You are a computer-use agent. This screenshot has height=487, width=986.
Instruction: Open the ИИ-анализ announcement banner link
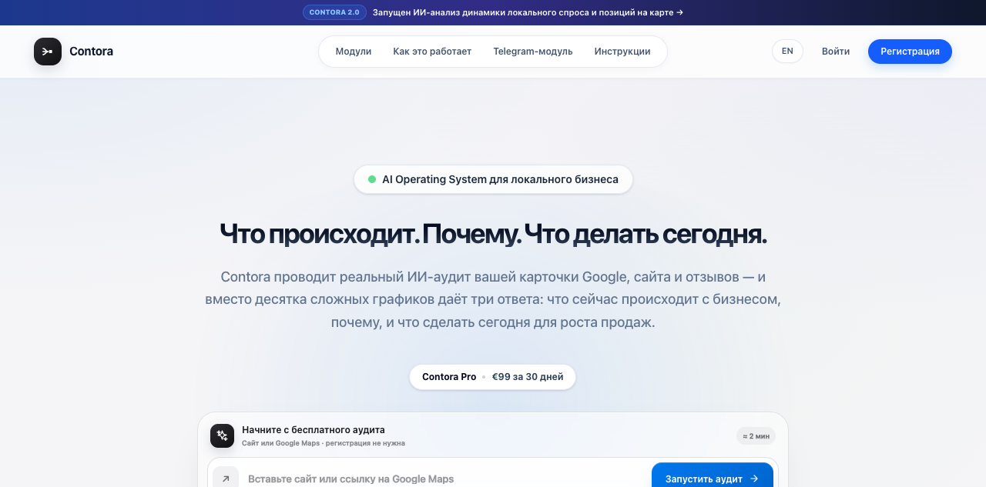(528, 12)
